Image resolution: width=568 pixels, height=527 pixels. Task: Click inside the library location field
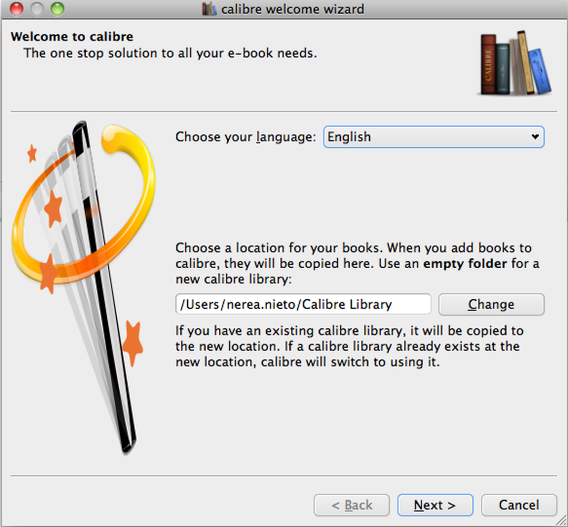302,304
